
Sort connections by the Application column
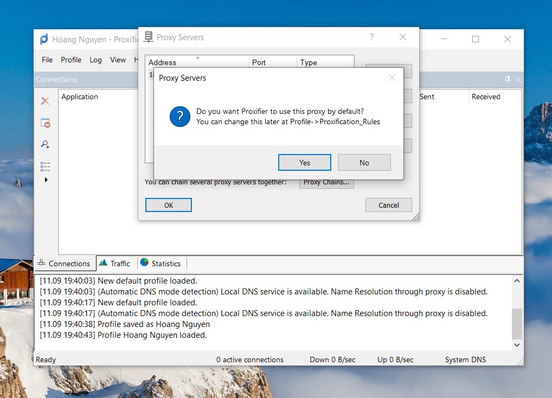point(99,97)
